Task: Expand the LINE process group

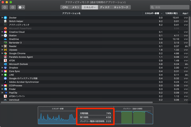Action: pyautogui.click(x=2, y=75)
